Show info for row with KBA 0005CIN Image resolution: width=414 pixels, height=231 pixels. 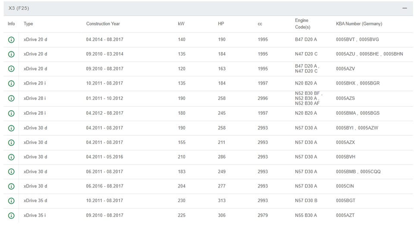point(11,186)
